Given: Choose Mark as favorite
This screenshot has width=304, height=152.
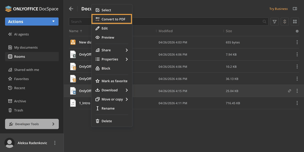Looking at the screenshot, I should point(112,81).
